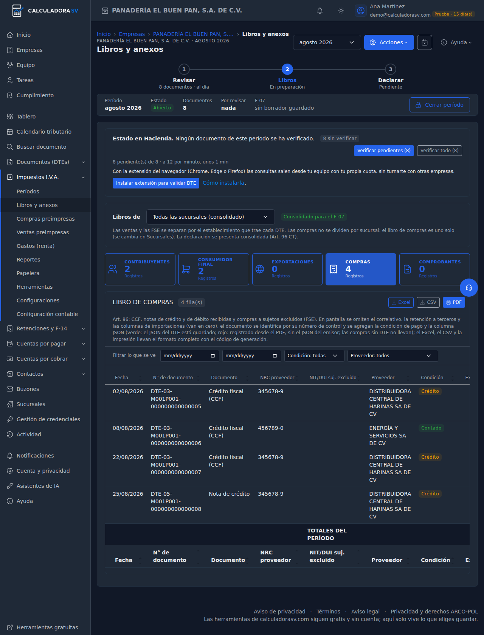Image resolution: width=484 pixels, height=635 pixels.
Task: Open the Condición: todas filter dropdown
Action: tap(314, 356)
